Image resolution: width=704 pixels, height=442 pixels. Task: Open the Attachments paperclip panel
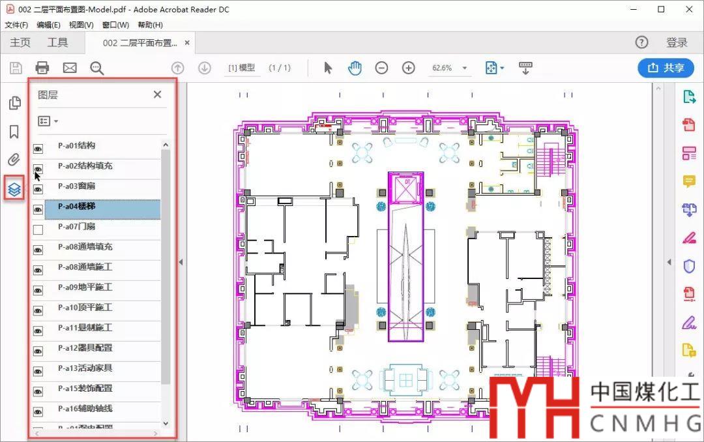coord(14,160)
